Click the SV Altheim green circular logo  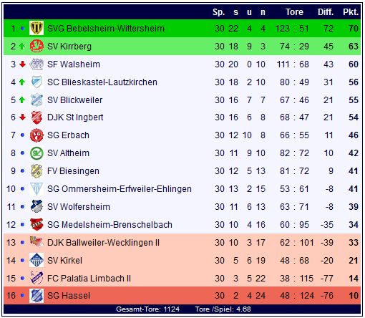(36, 153)
